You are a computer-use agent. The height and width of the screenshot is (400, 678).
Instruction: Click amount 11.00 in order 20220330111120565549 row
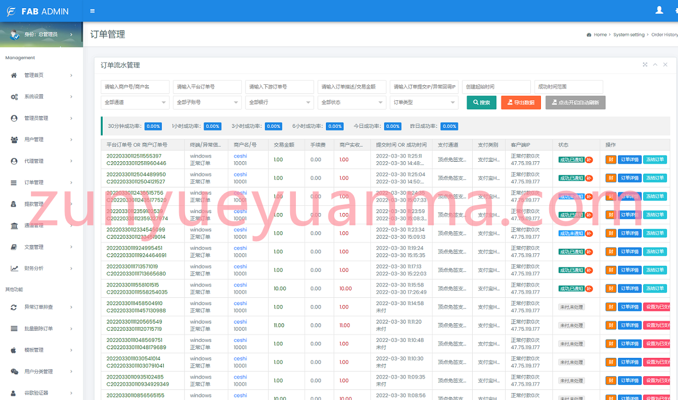pos(279,325)
